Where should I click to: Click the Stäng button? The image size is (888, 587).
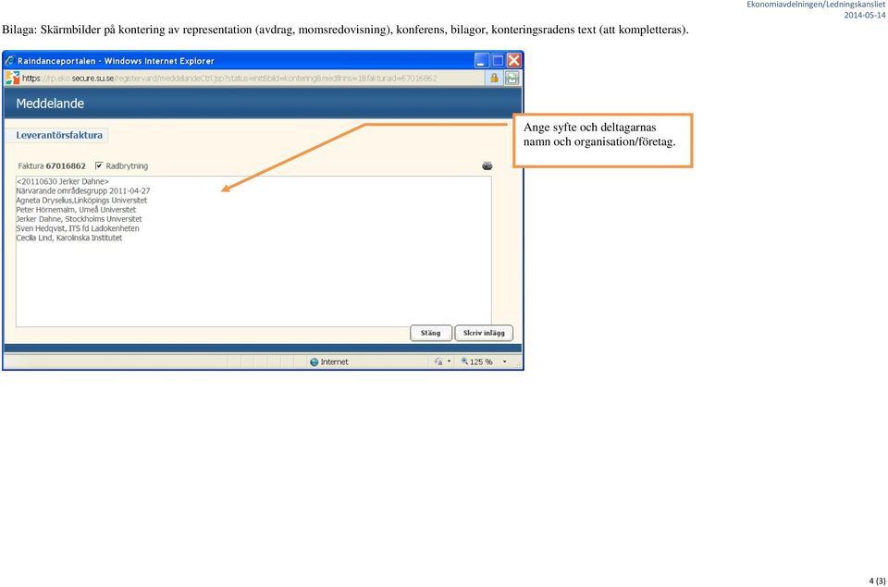(x=430, y=333)
